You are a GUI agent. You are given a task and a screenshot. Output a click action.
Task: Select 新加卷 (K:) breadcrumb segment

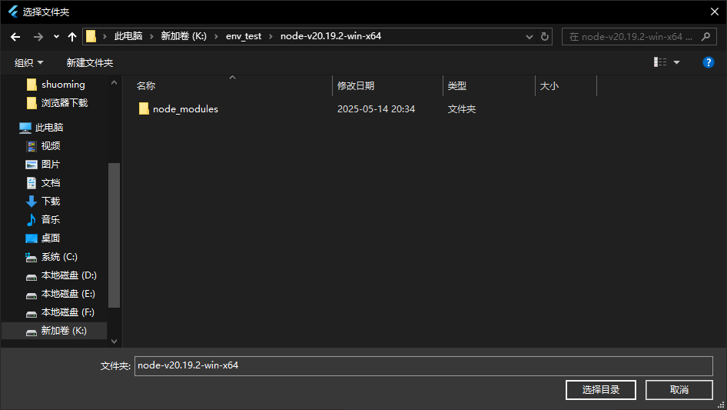click(x=184, y=36)
